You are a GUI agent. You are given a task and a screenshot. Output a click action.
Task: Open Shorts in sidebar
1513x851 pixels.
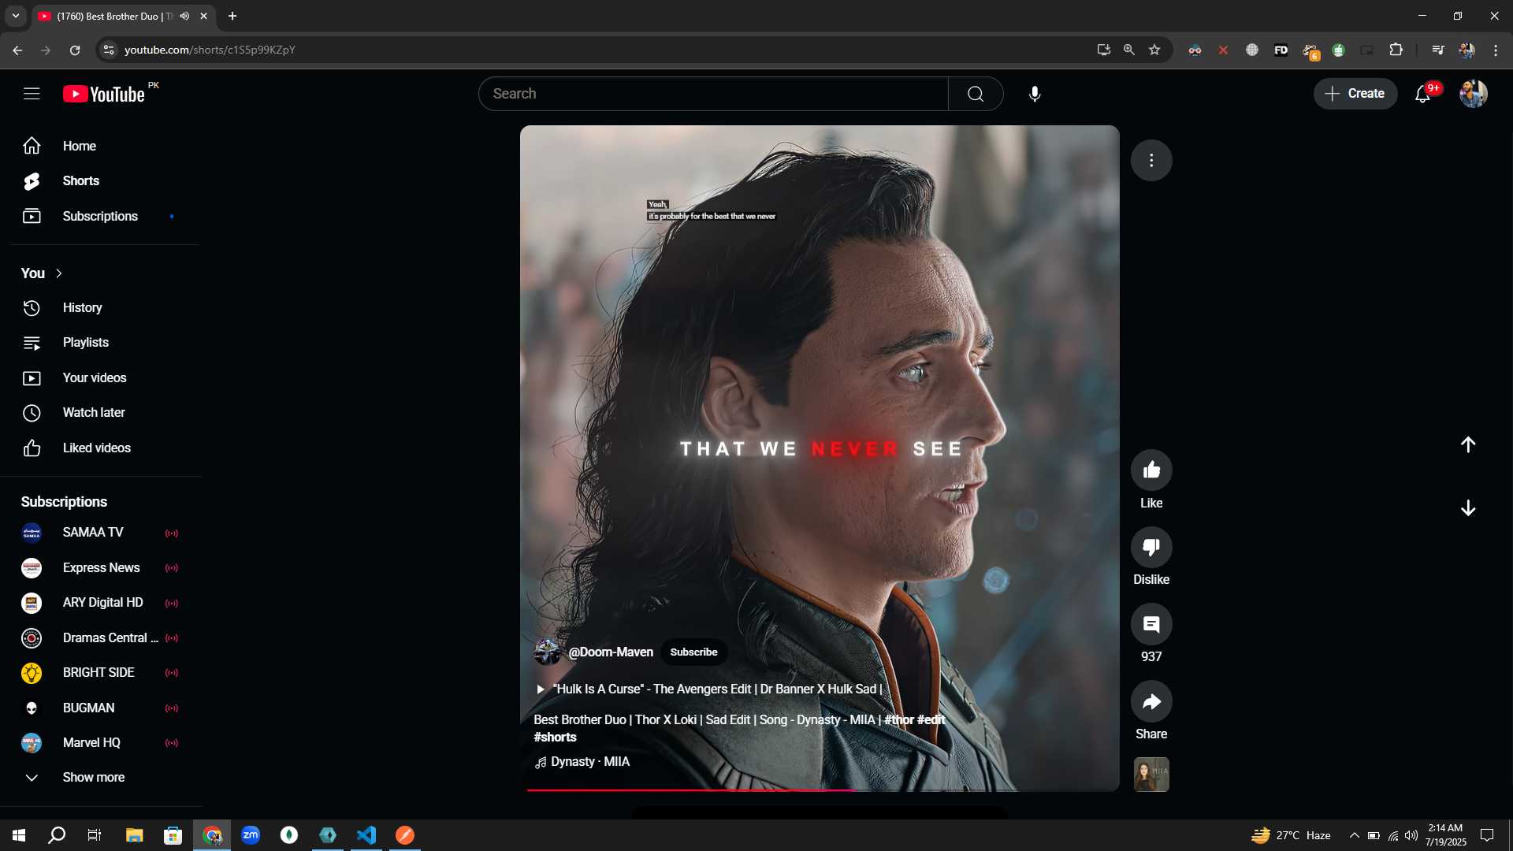pyautogui.click(x=101, y=181)
